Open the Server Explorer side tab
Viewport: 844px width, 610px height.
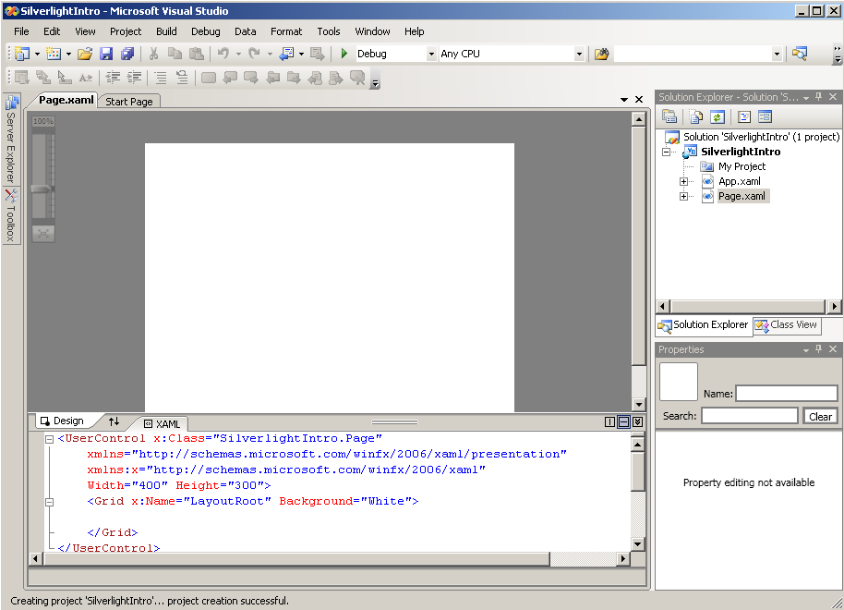click(11, 139)
